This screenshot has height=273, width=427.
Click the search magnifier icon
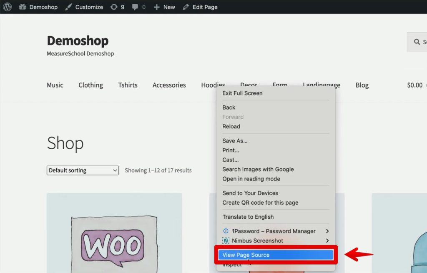417,42
